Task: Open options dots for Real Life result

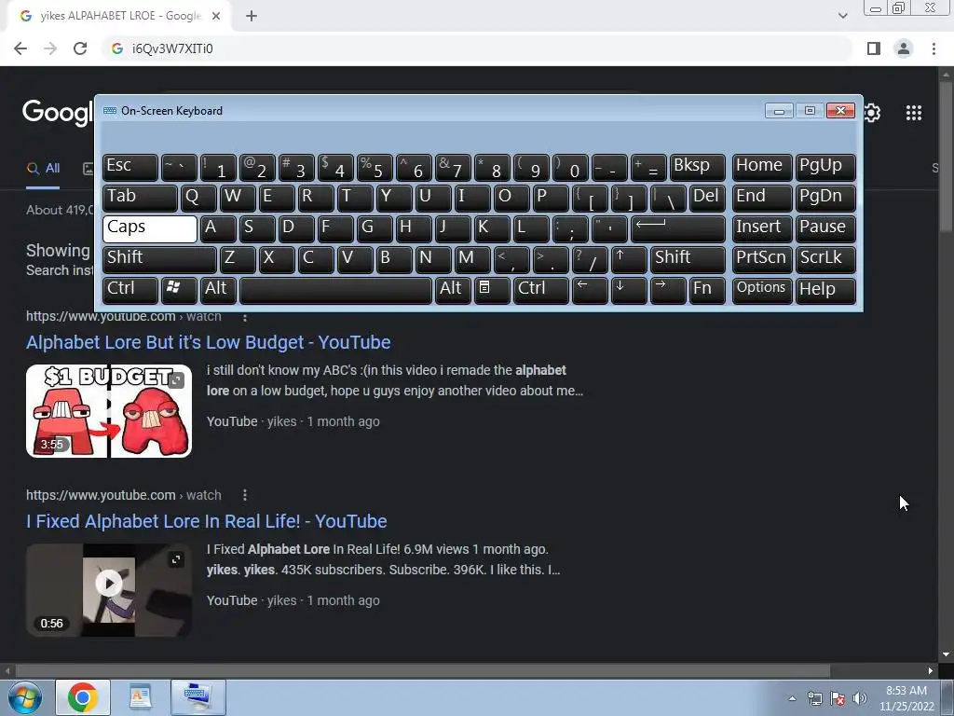Action: tap(245, 495)
